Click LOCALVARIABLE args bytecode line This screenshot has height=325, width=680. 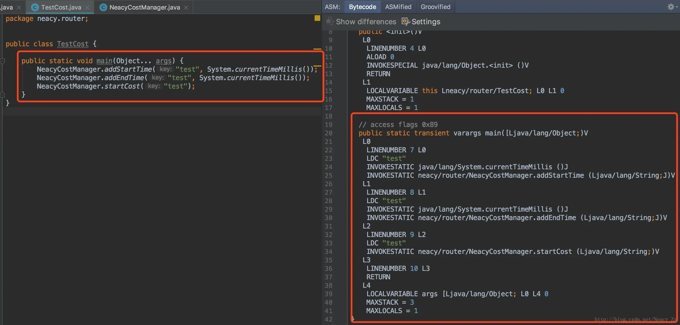click(x=457, y=294)
